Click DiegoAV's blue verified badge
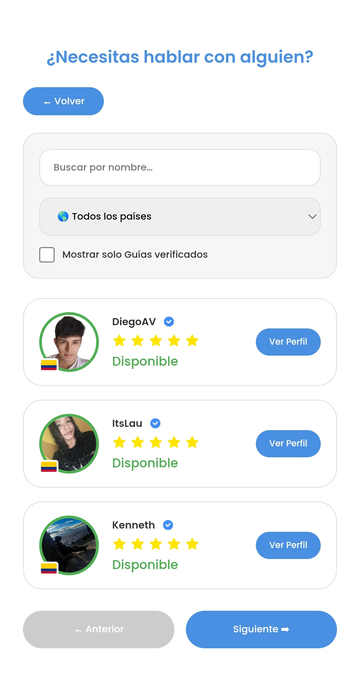 pos(169,322)
